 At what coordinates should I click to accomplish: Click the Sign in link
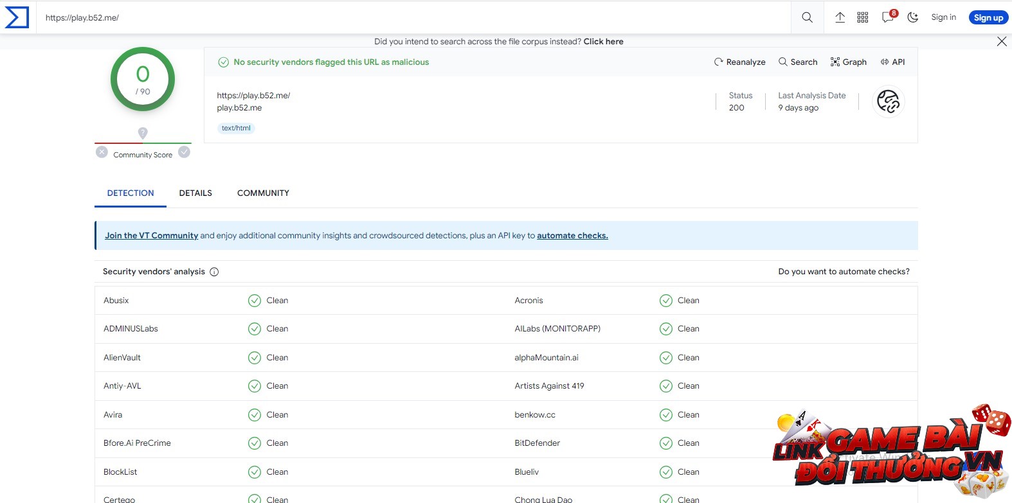point(943,17)
